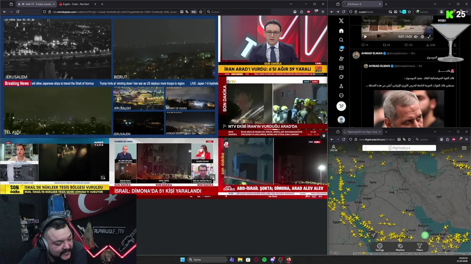The height and width of the screenshot is (264, 471).
Task: Select the NTV Arad stream tile
Action: [273, 107]
